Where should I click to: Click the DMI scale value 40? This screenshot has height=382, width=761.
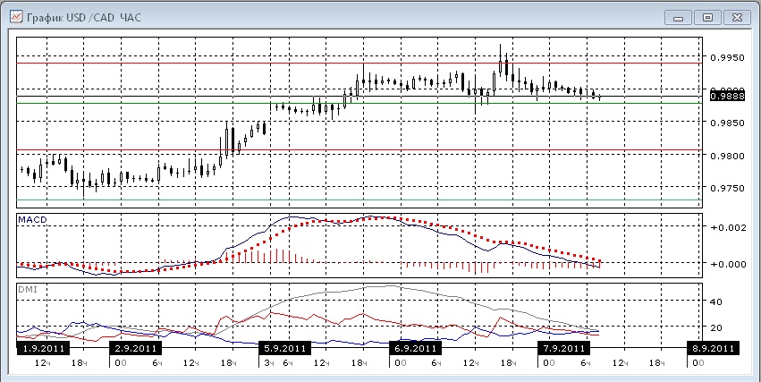pyautogui.click(x=716, y=301)
